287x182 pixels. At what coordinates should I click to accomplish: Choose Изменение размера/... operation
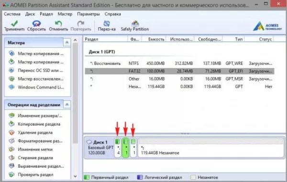coord(35,116)
